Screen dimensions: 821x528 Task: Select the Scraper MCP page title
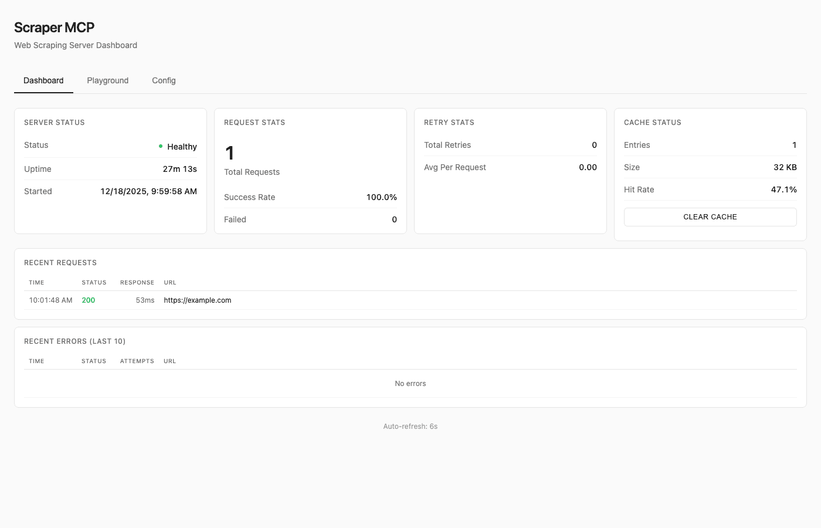[x=54, y=28]
